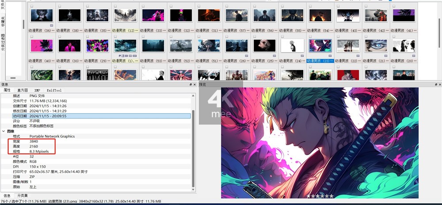Viewport: 442px width, 205px height.
Task: Click the scroll-down arrow of the properties list
Action: coord(193,190)
